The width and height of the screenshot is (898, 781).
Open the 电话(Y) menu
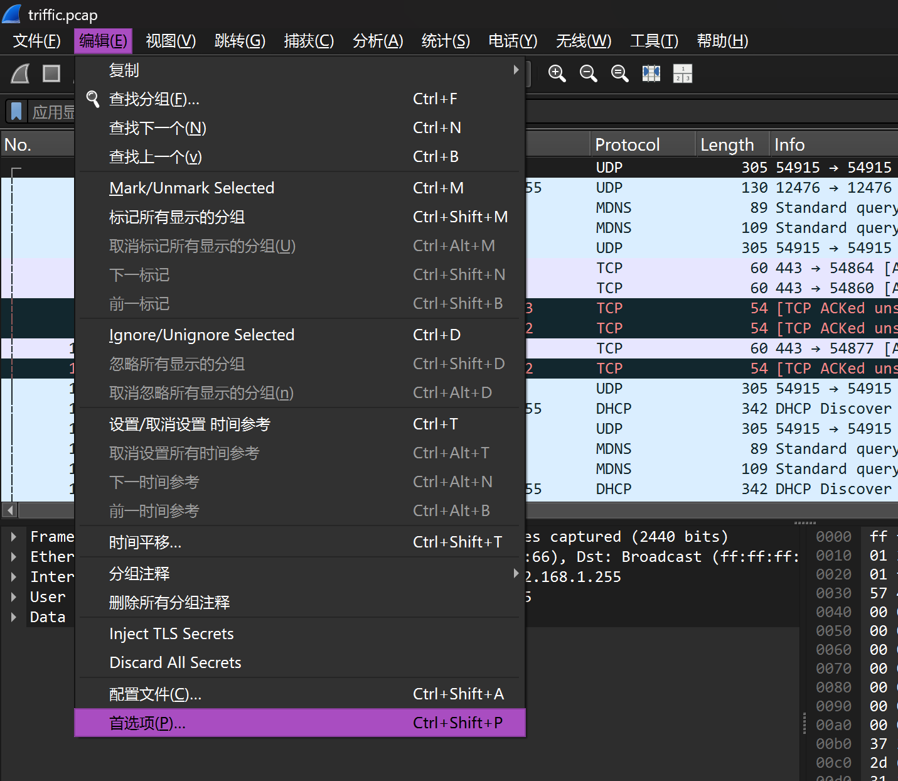pos(513,41)
